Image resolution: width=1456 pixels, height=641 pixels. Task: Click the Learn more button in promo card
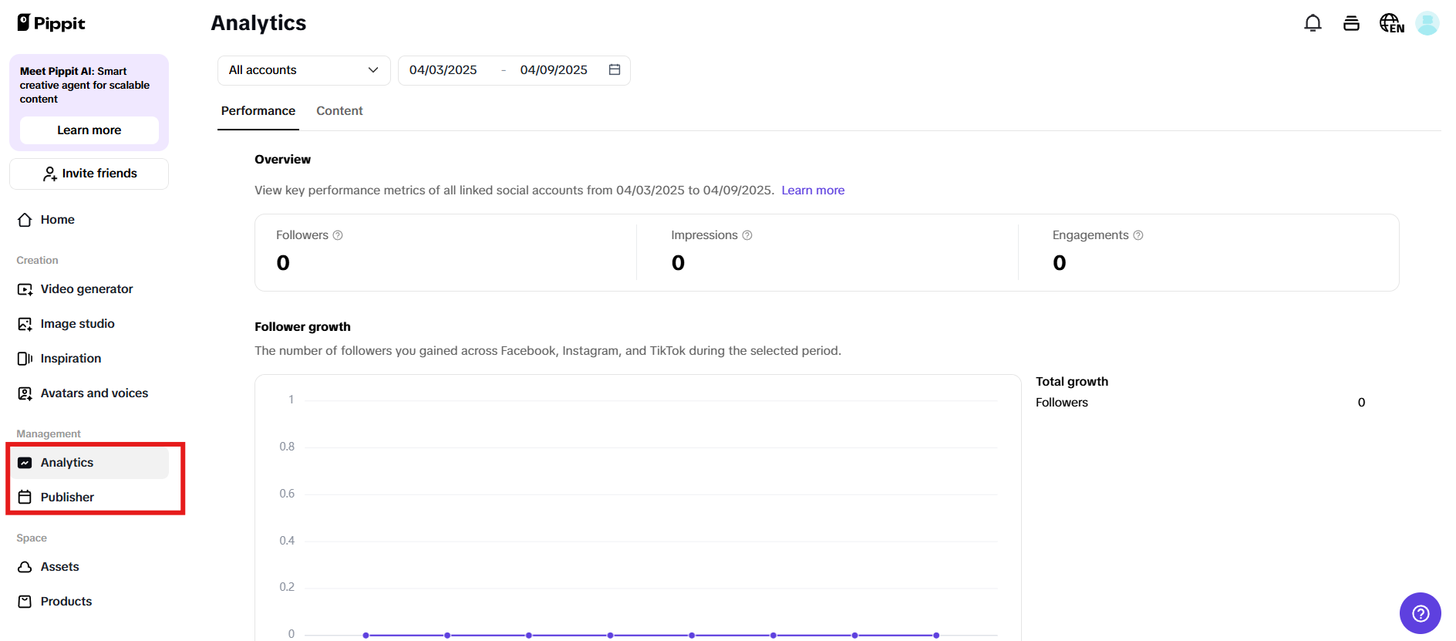coord(89,130)
